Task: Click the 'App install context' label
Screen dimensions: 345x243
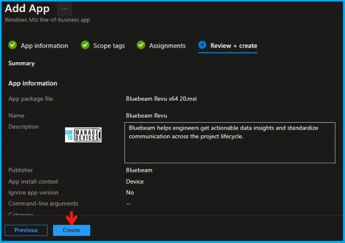Action: tap(33, 181)
